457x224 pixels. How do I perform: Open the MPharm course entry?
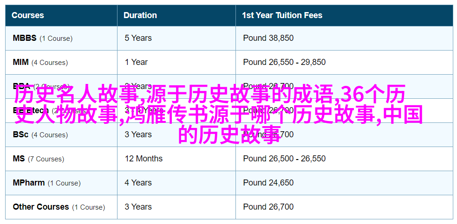[29, 183]
